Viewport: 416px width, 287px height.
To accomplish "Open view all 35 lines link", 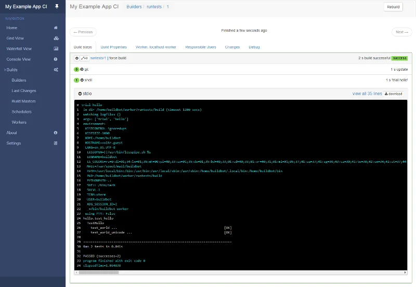I will 367,94.
